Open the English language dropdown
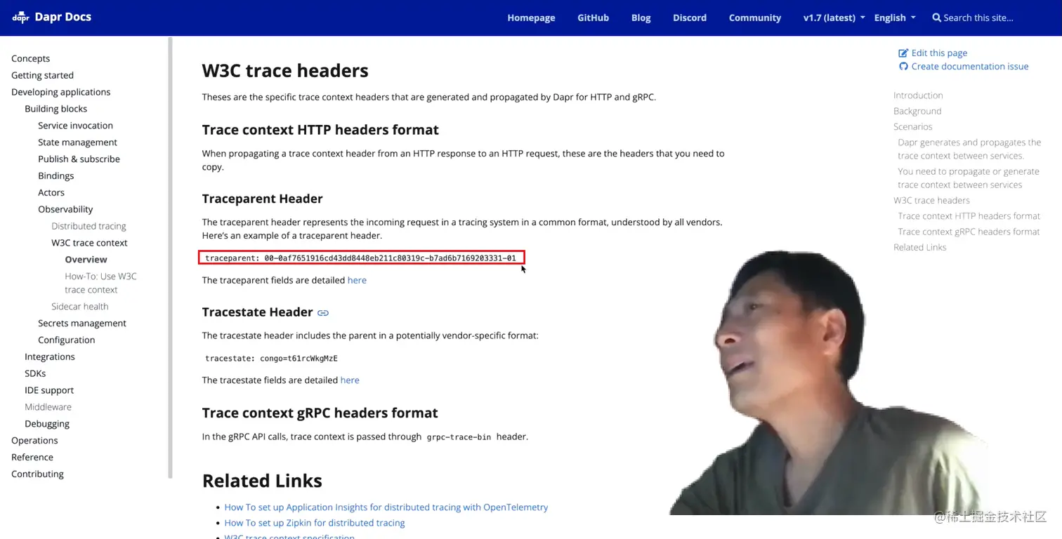 click(x=895, y=18)
